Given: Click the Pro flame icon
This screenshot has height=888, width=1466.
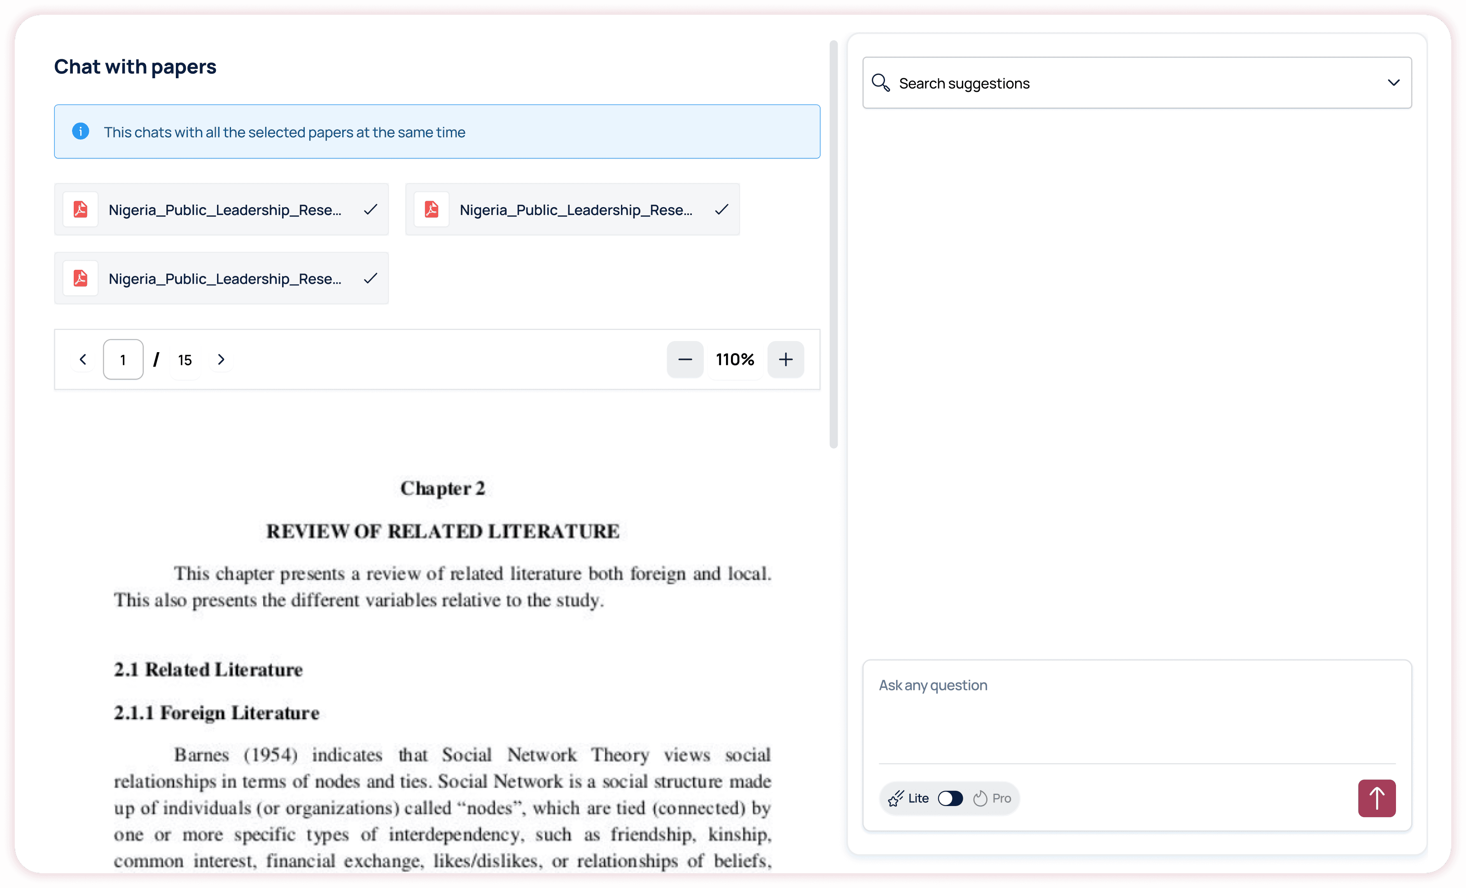Looking at the screenshot, I should 980,798.
